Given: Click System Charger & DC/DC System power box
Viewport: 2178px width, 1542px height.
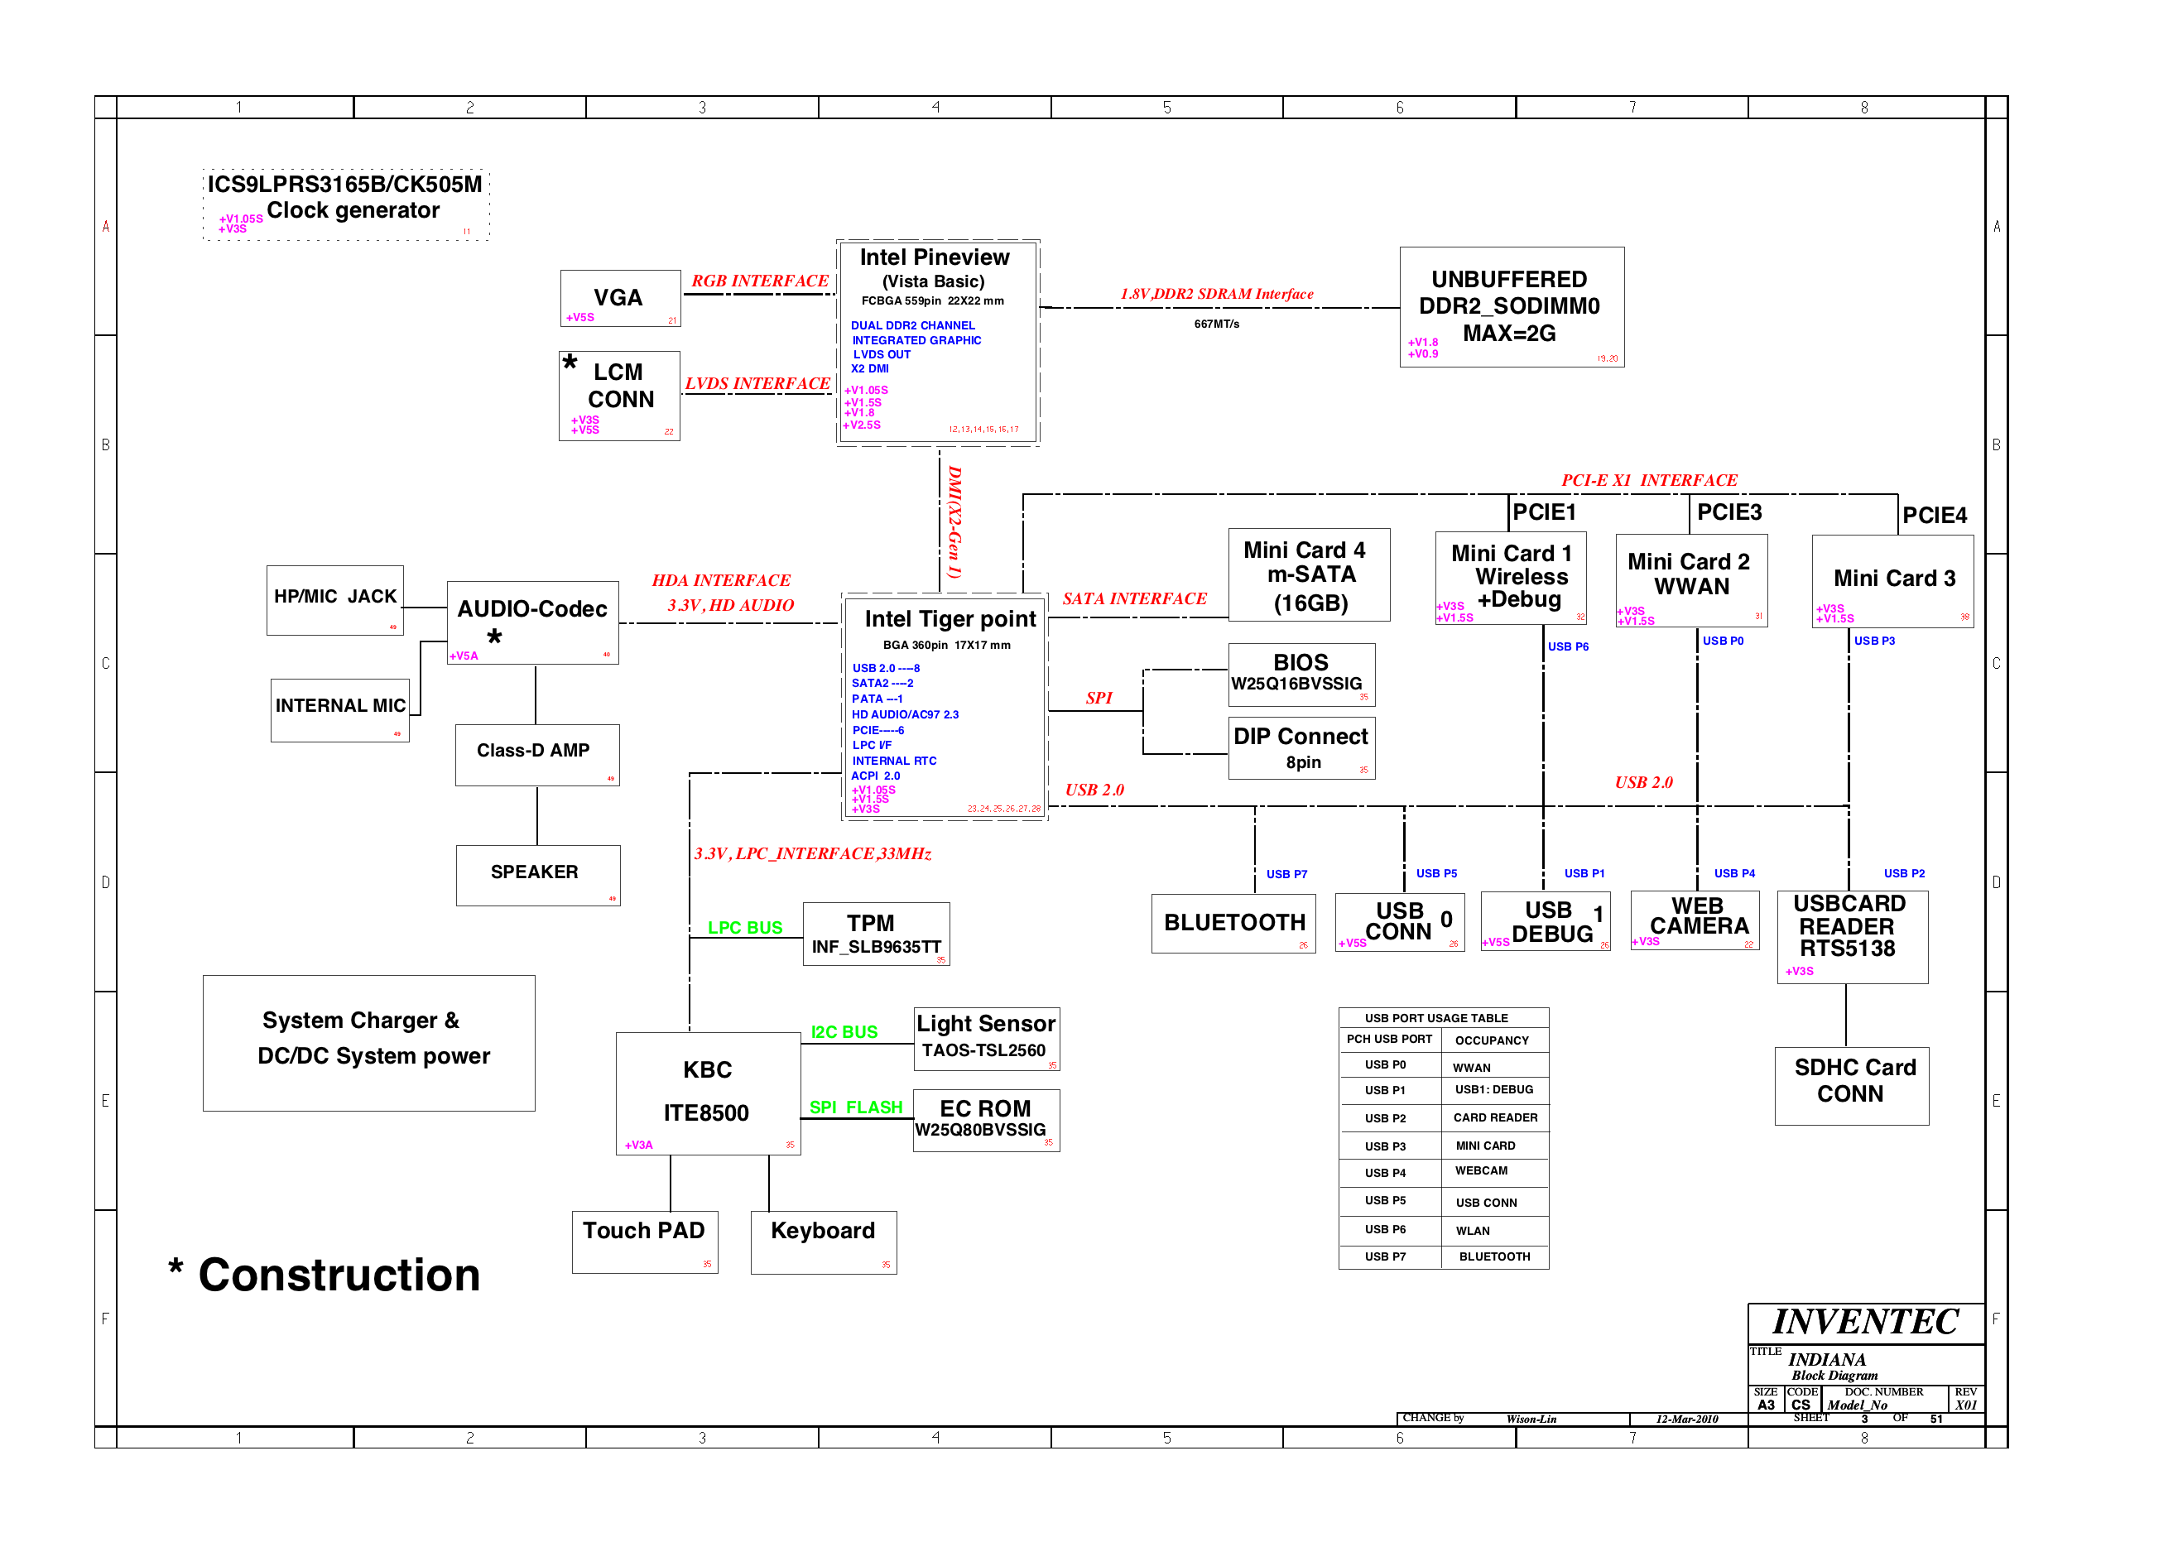Looking at the screenshot, I should pyautogui.click(x=368, y=1043).
